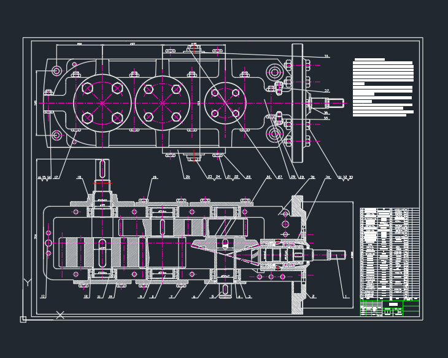Click the X crosshair marker near the bottom-left border
This screenshot has height=358, width=448.
pos(60,315)
